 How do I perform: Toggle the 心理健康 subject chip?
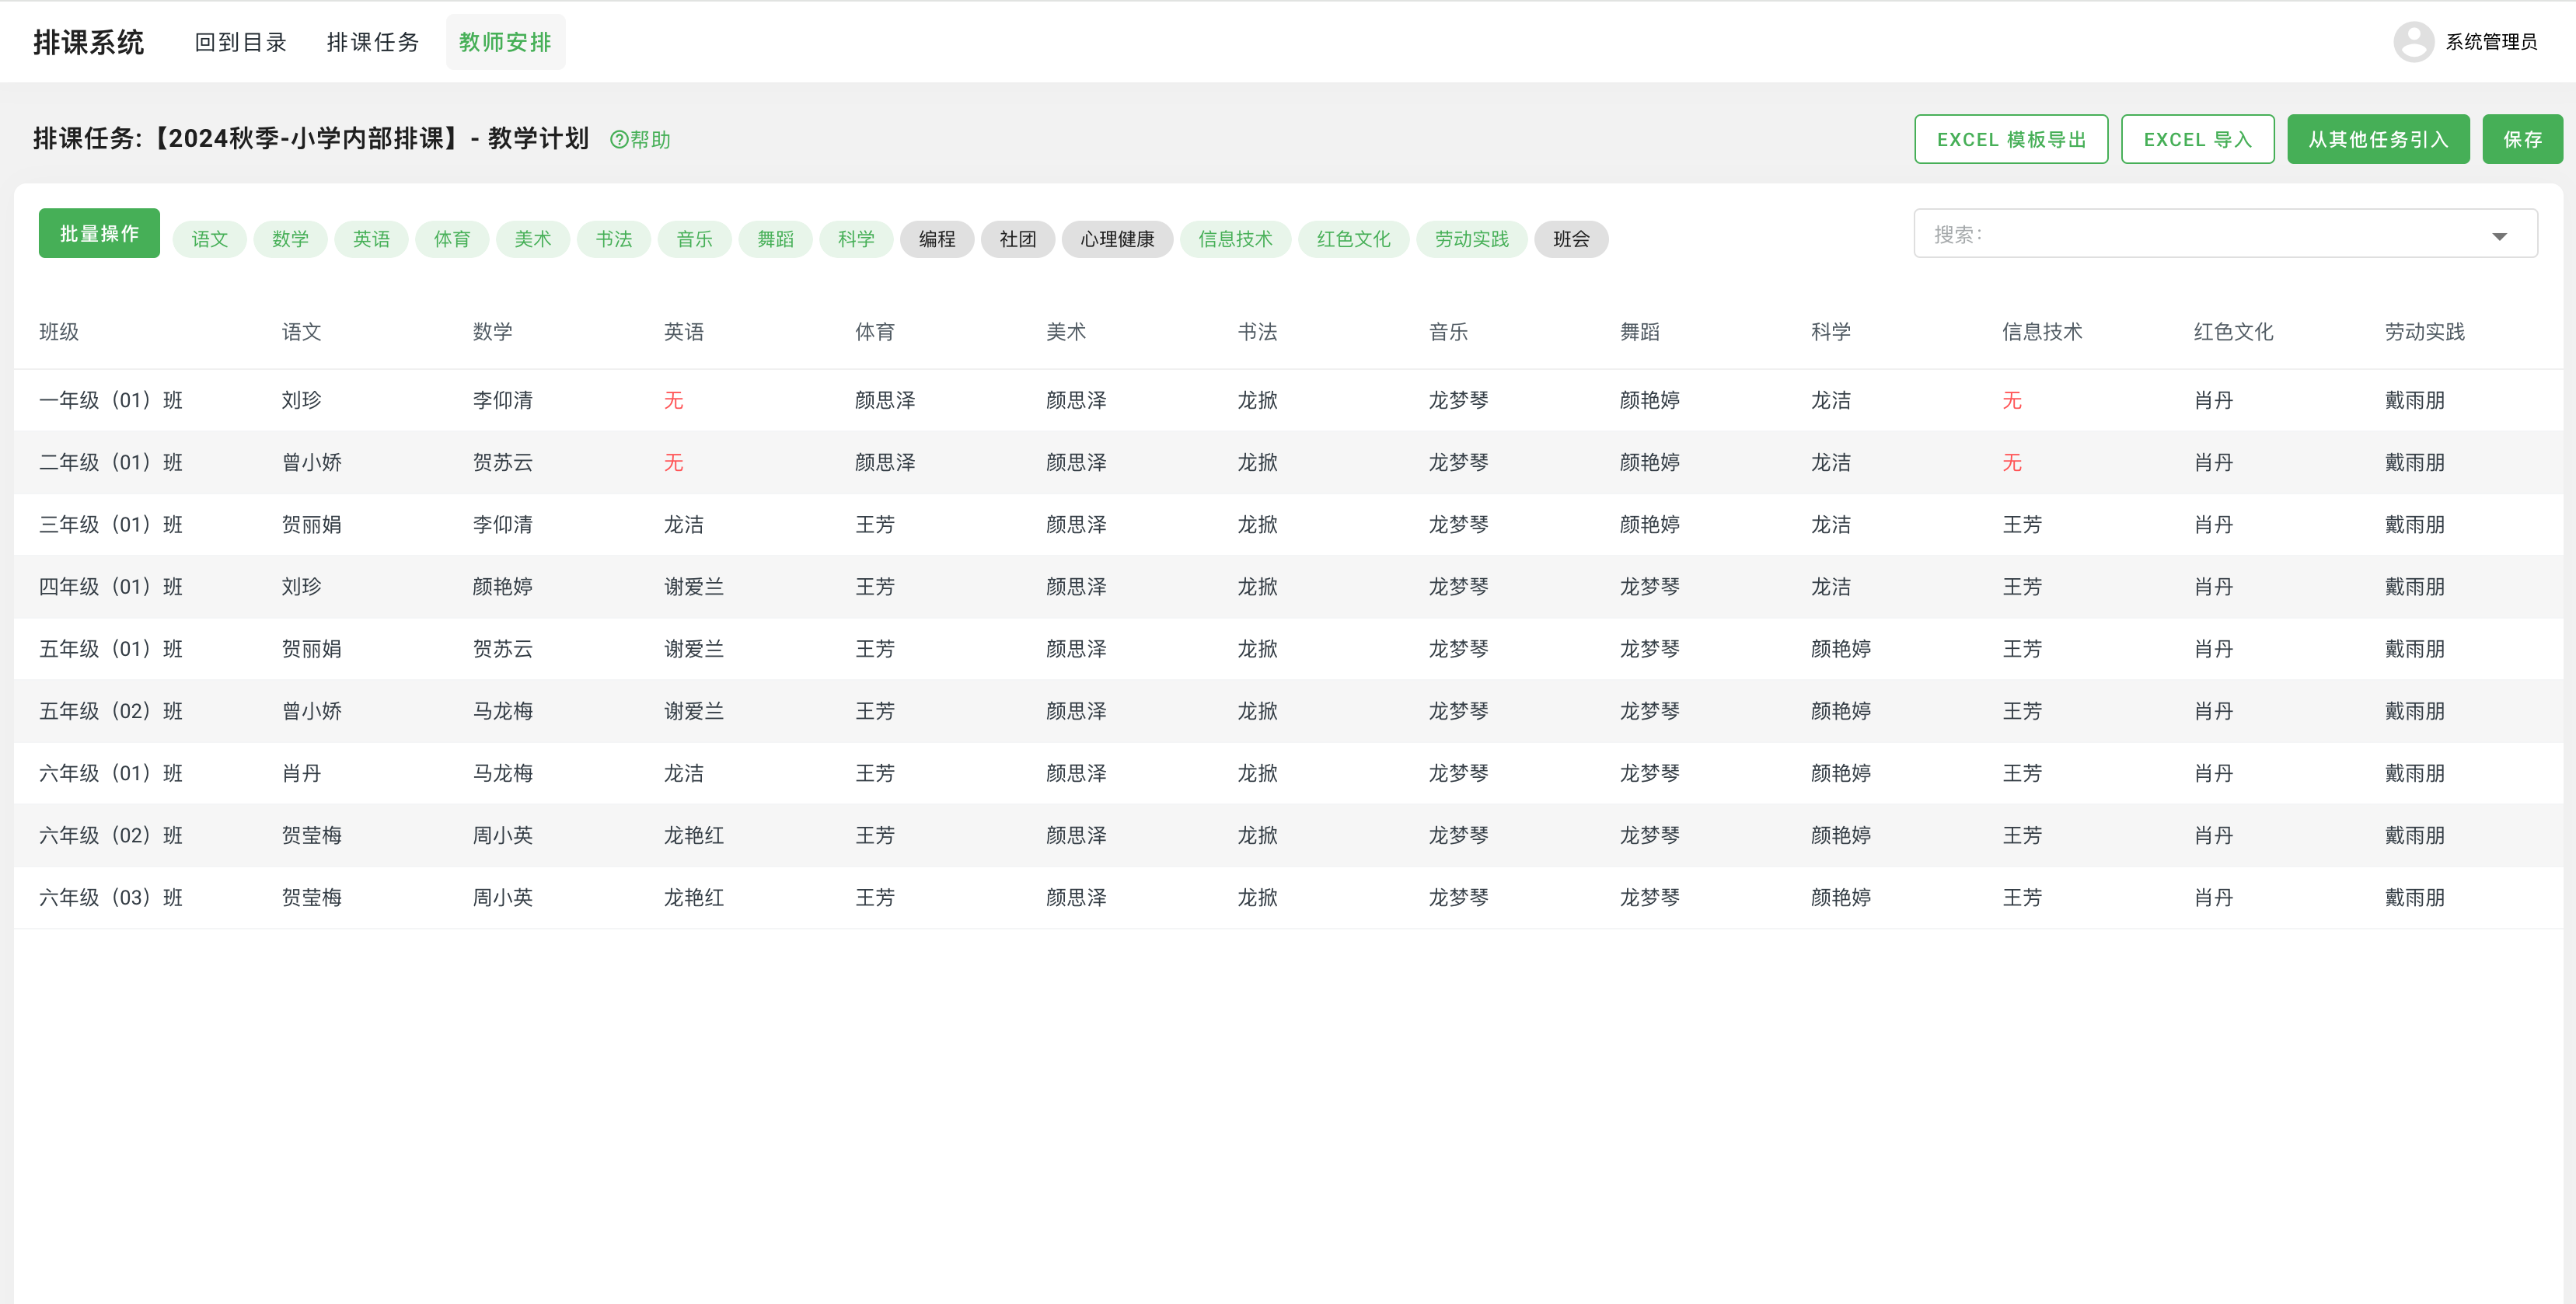coord(1117,239)
